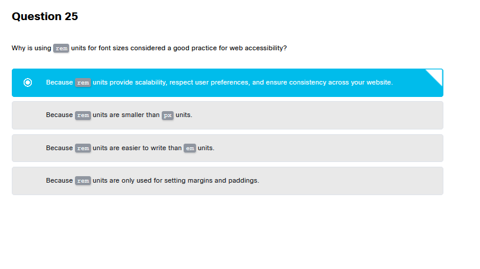This screenshot has width=480, height=269.
Task: Click the px code badge
Action: 168,115
